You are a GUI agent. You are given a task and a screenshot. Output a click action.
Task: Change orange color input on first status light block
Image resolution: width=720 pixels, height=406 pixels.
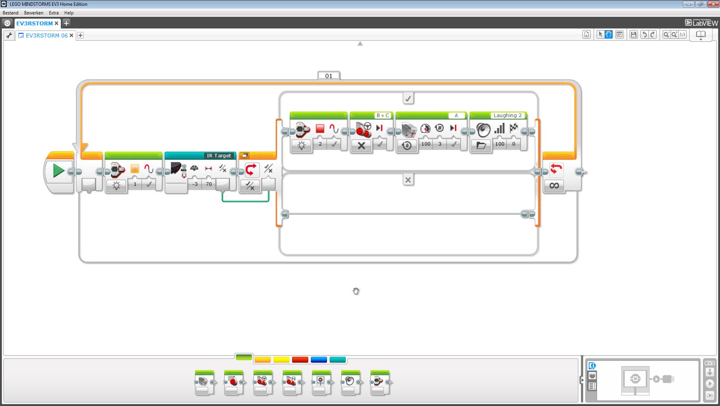(135, 184)
